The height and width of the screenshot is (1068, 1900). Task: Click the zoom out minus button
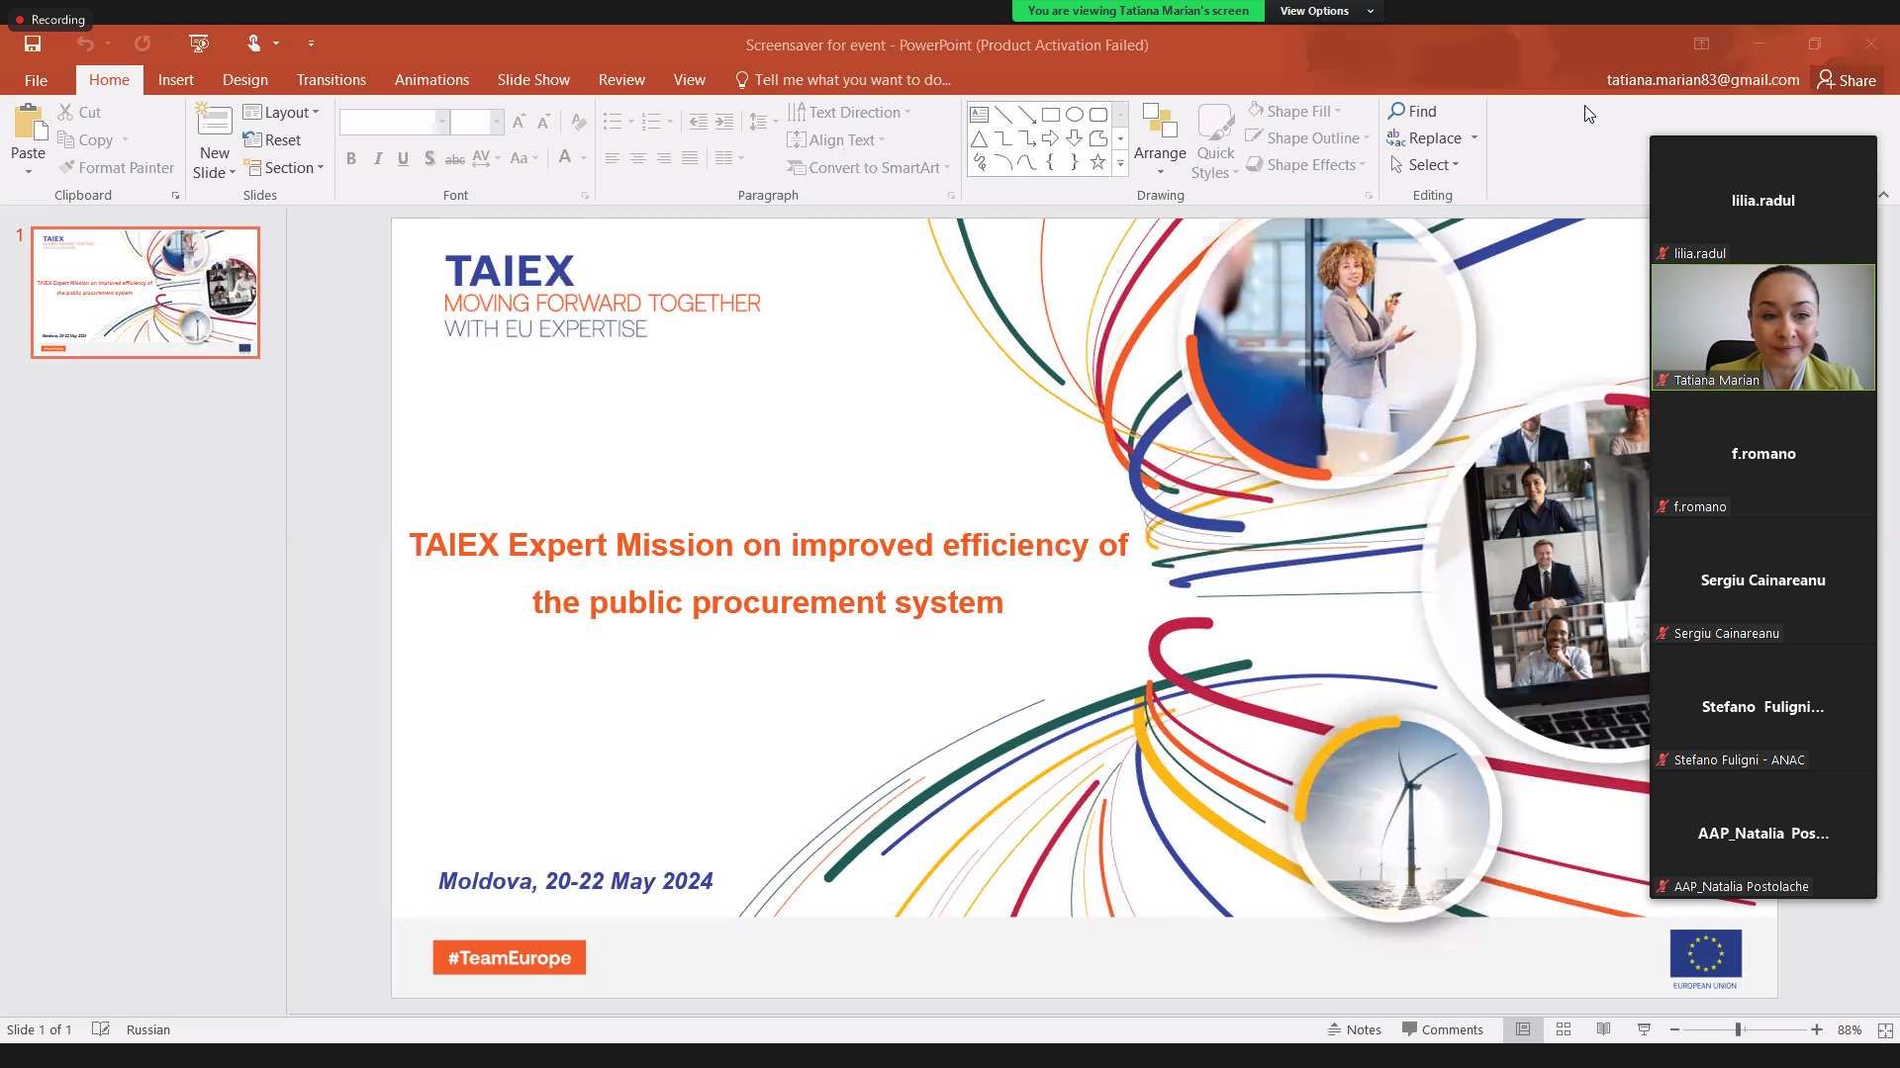click(x=1674, y=1029)
